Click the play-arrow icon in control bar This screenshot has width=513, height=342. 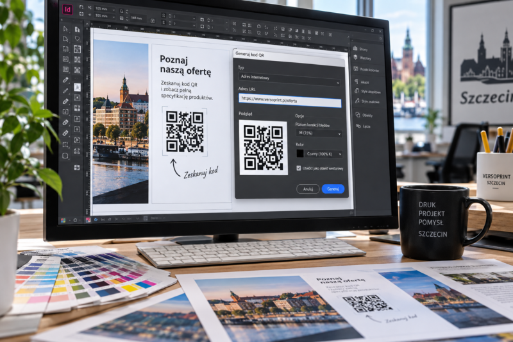tap(152, 21)
